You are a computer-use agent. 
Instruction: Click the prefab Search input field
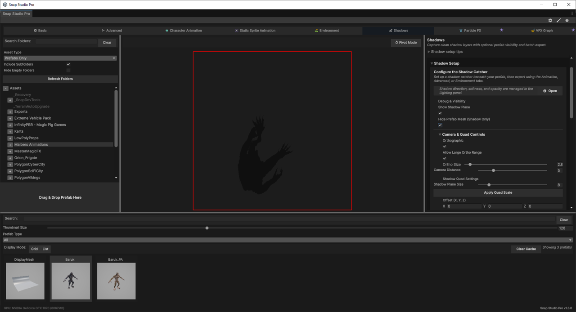[x=290, y=219]
